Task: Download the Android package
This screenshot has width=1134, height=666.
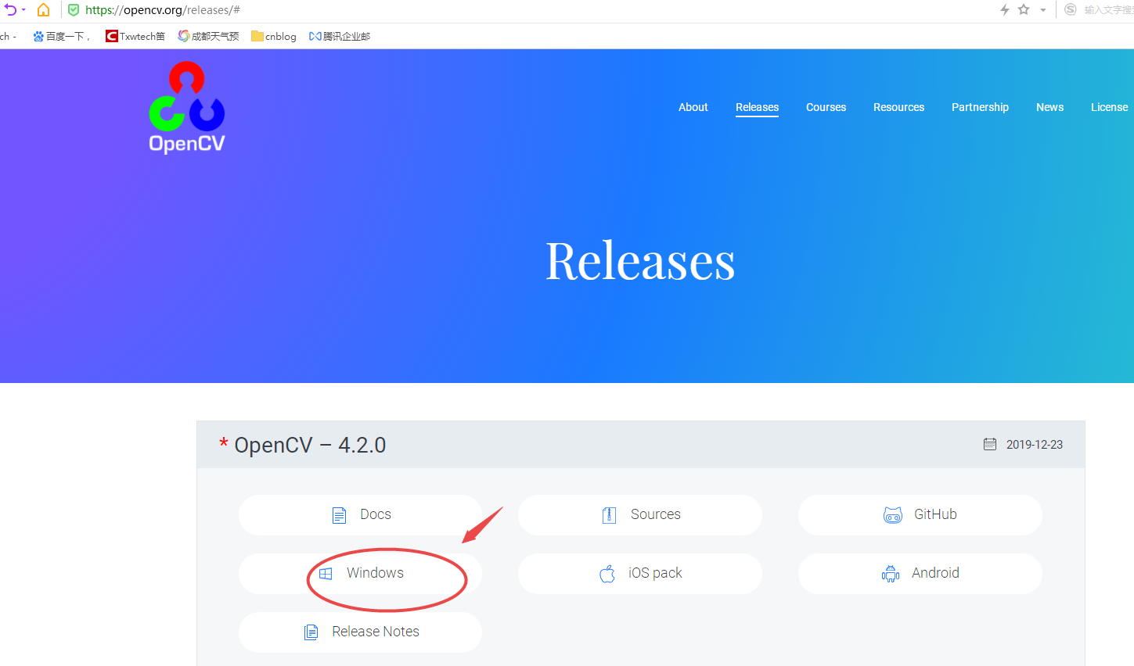Action: click(920, 573)
